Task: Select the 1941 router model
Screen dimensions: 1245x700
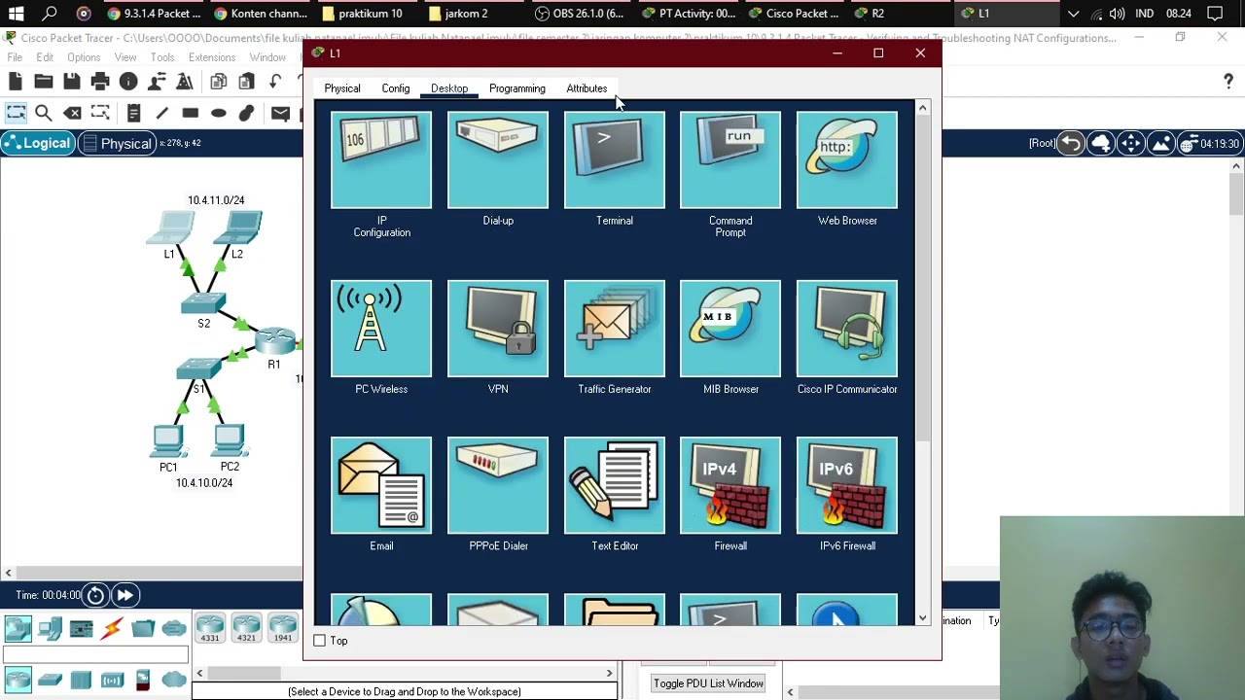Action: [282, 628]
